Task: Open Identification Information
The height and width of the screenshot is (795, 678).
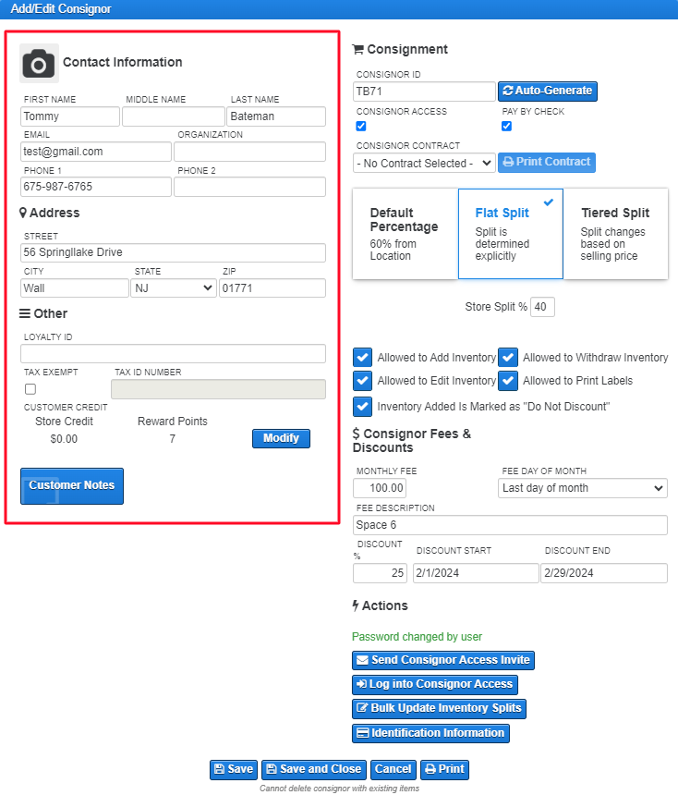Action: click(430, 733)
